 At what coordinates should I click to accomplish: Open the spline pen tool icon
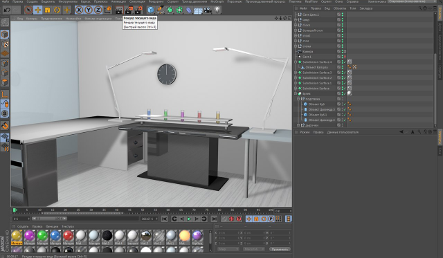click(x=161, y=10)
